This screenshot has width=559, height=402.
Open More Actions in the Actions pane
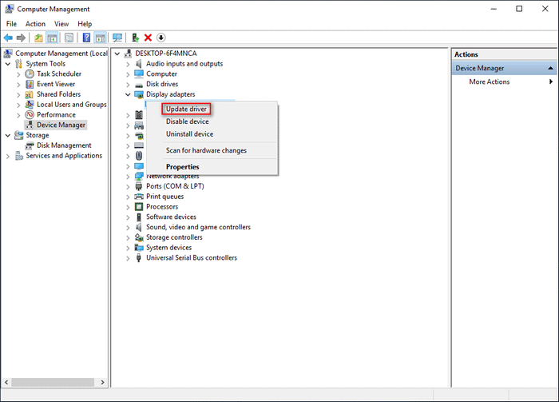pyautogui.click(x=505, y=82)
